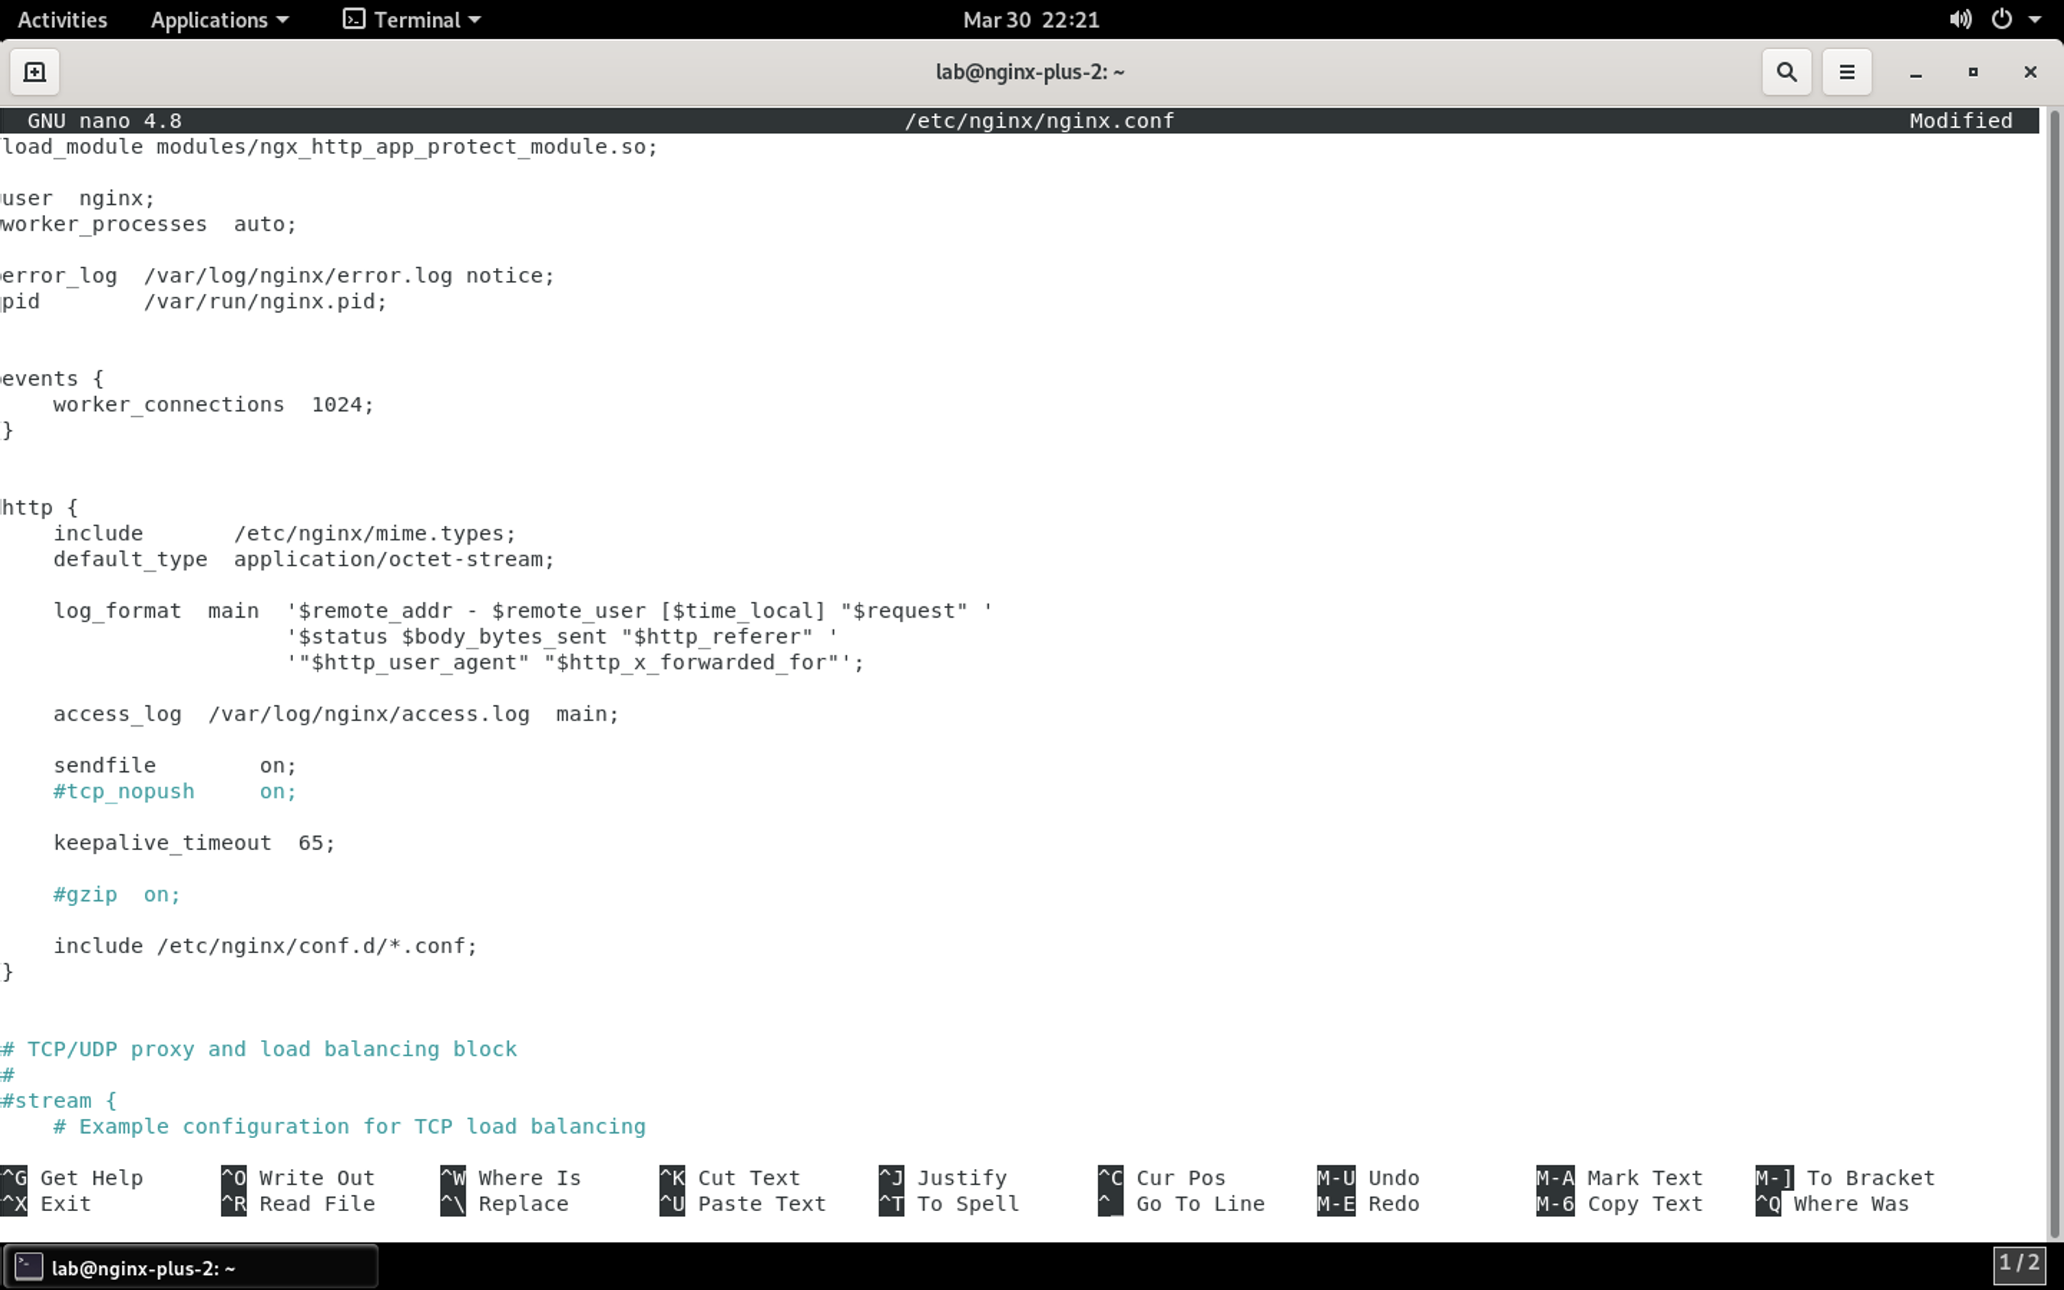
Task: Click the ^R Read File shortcut
Action: tap(297, 1204)
